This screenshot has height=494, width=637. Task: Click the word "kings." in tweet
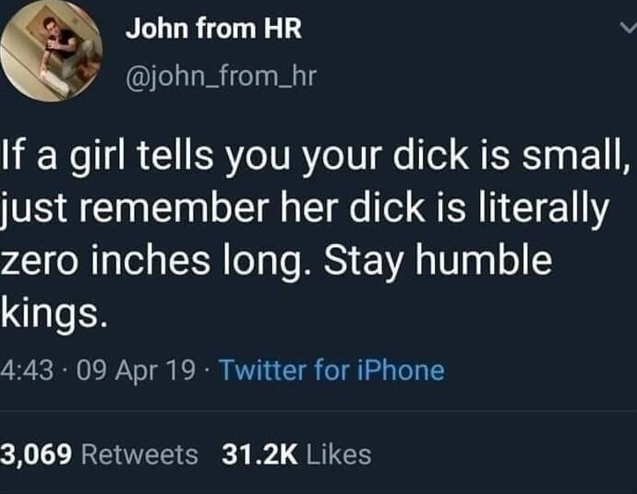[x=54, y=313]
